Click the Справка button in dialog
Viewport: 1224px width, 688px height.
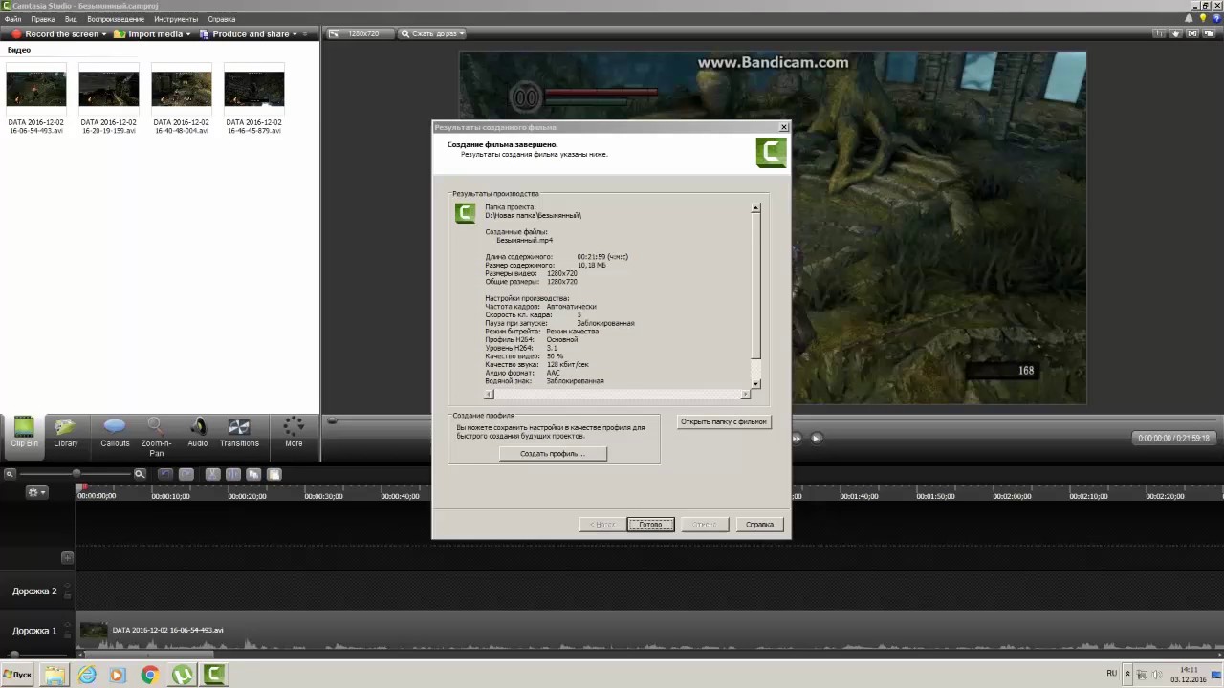click(x=759, y=525)
